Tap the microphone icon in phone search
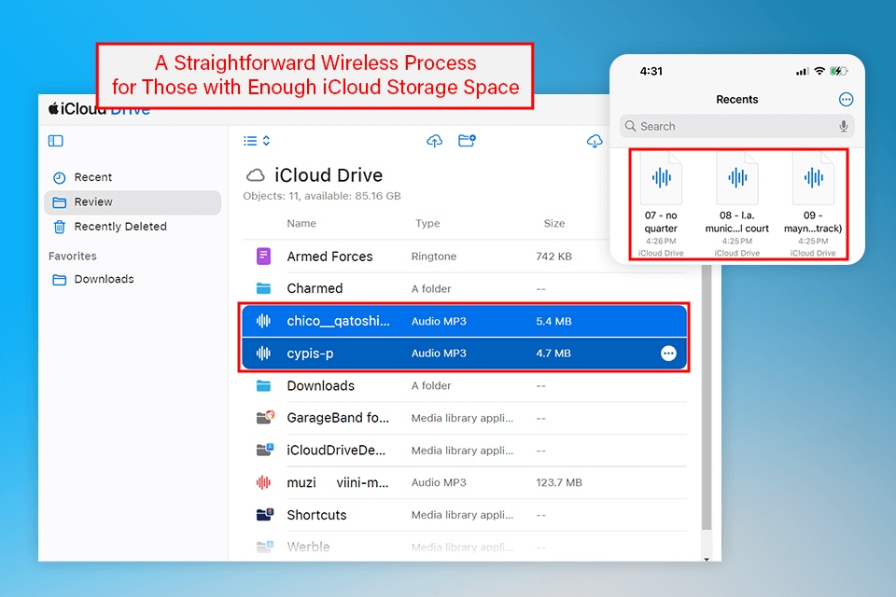This screenshot has width=896, height=597. (844, 126)
